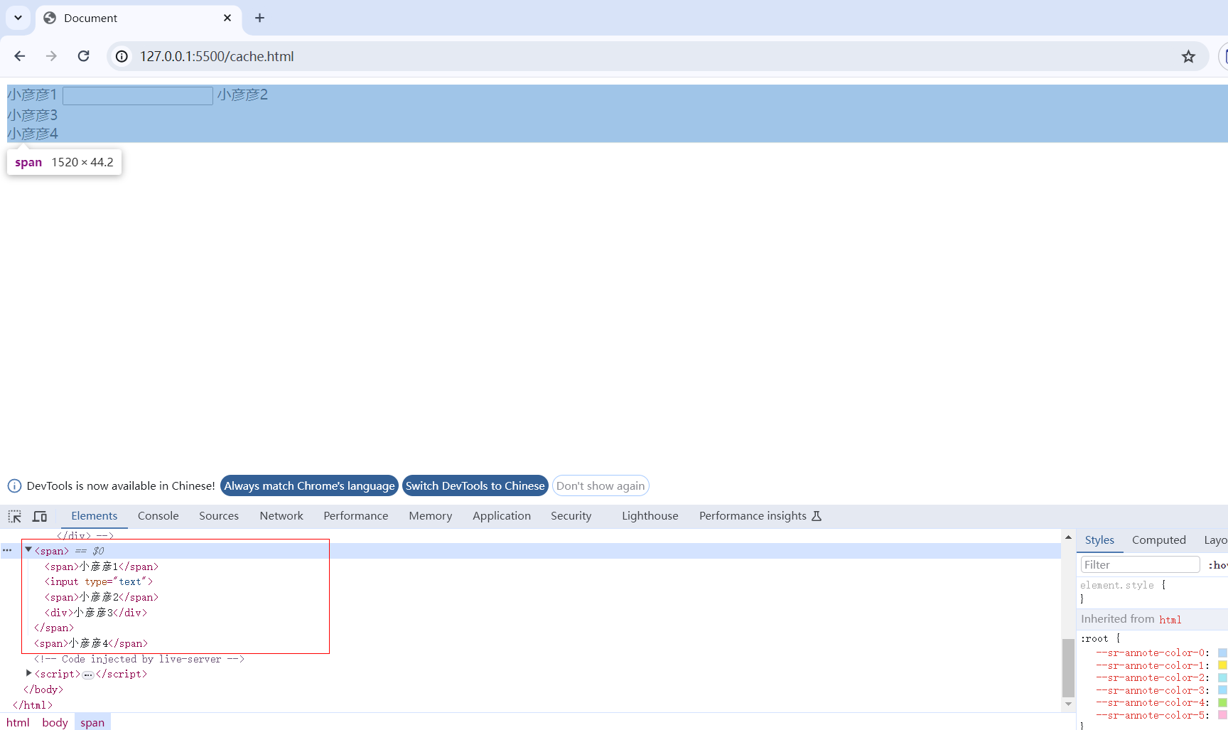
Task: Open the Security panel
Action: pos(571,516)
